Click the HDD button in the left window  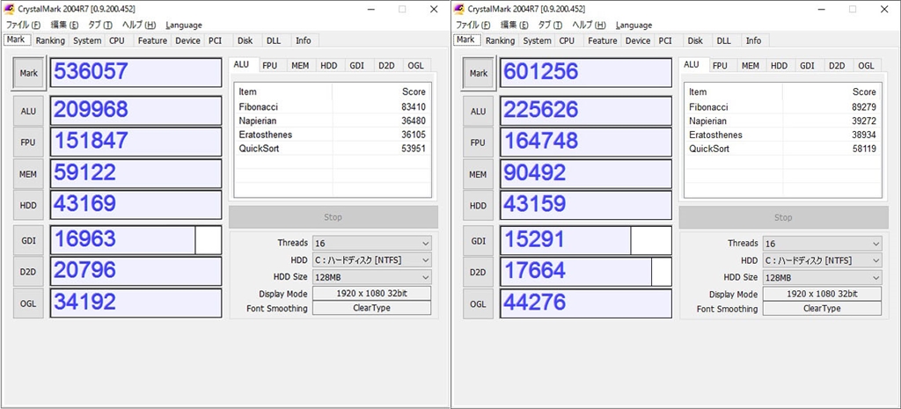click(28, 205)
